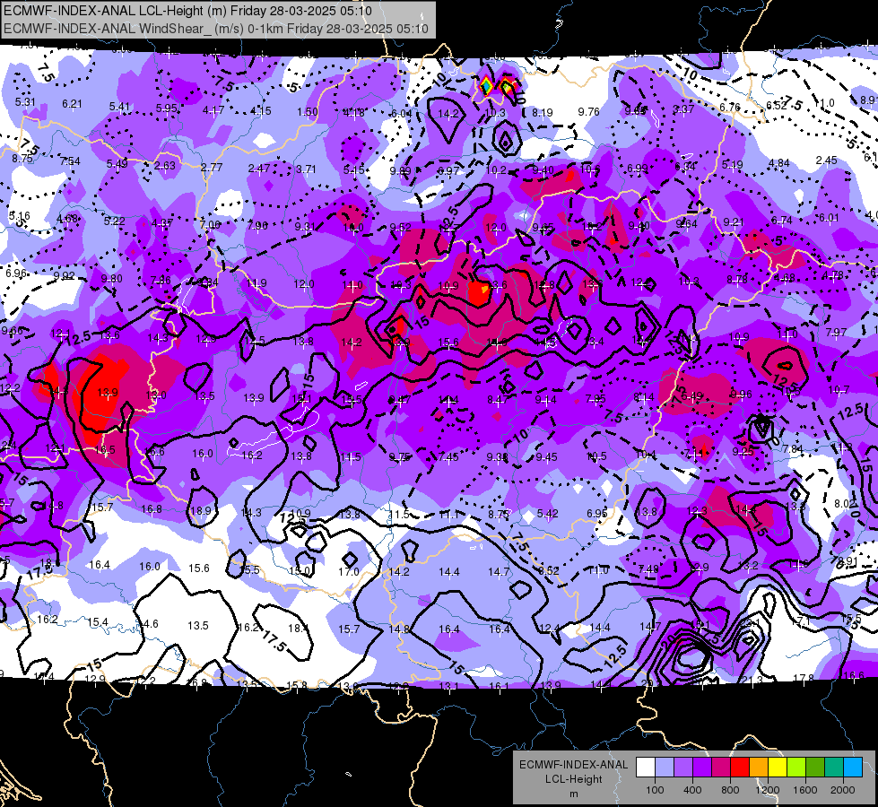Click the legend tick value '1600'
Screen dimensions: 878x807
(805, 790)
